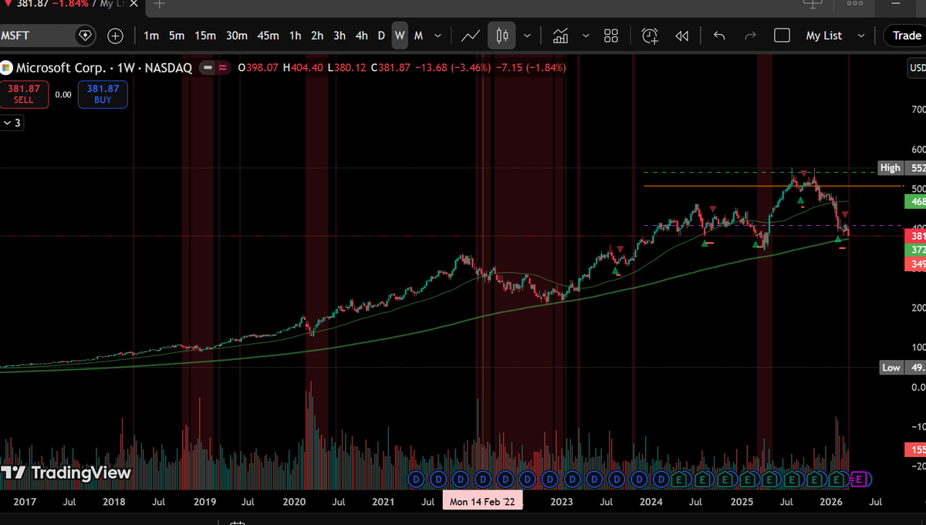The width and height of the screenshot is (926, 525).
Task: Select the 5m timeframe tab
Action: (x=177, y=35)
